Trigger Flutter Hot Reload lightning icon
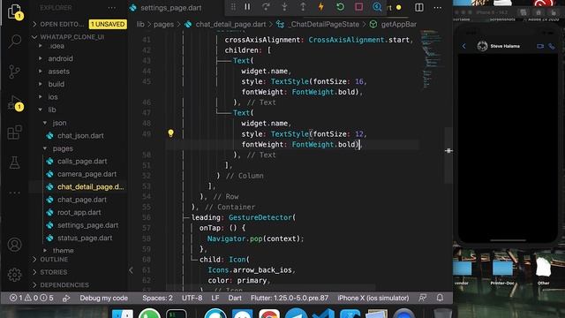This screenshot has width=565, height=318. [321, 7]
